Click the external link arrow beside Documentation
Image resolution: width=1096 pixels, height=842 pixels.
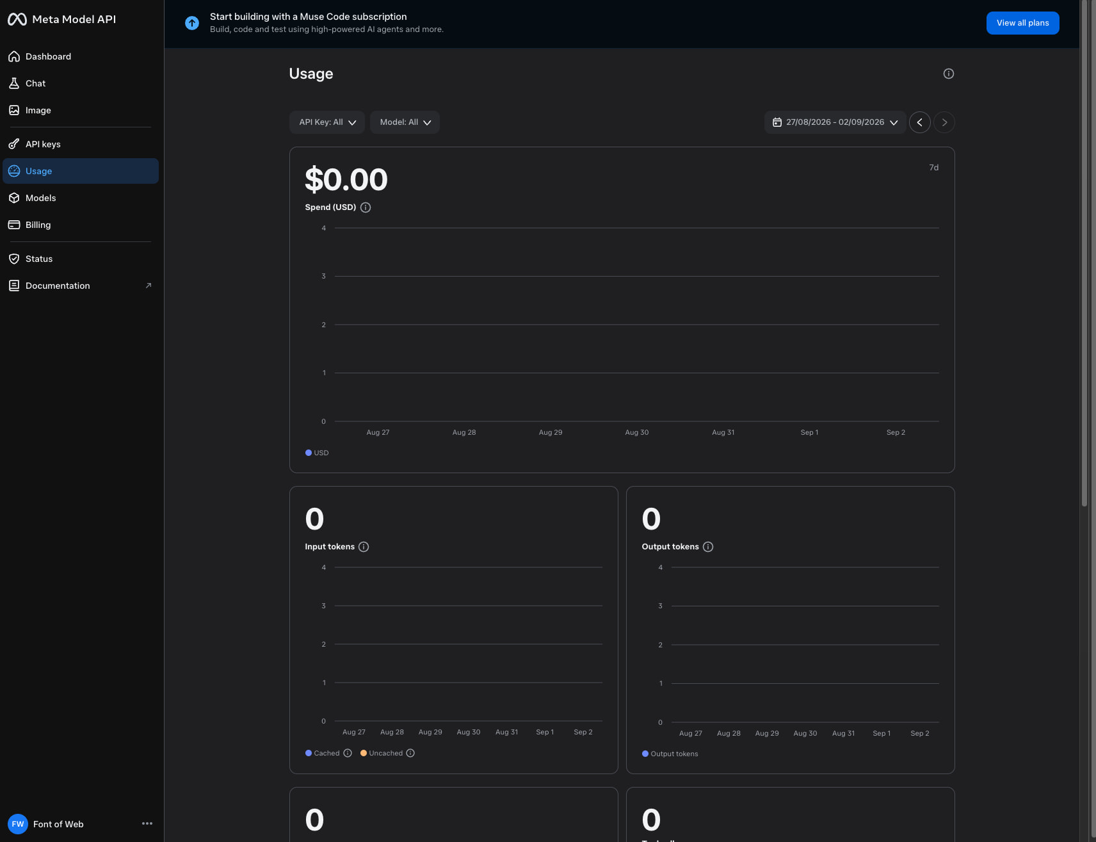click(x=149, y=286)
